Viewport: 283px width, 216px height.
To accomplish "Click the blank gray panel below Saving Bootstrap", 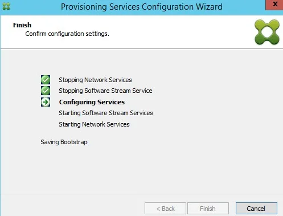I will tap(141, 169).
